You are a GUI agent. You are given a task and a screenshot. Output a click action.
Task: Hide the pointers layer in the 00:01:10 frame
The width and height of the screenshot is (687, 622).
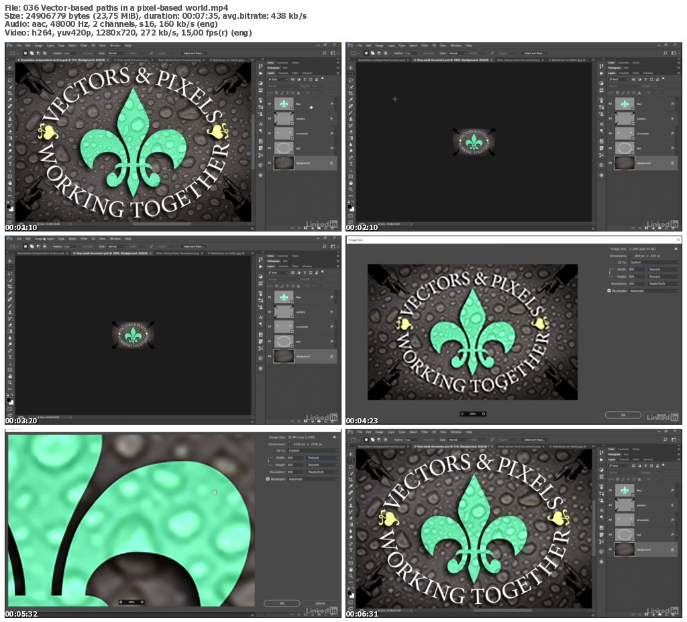point(270,119)
